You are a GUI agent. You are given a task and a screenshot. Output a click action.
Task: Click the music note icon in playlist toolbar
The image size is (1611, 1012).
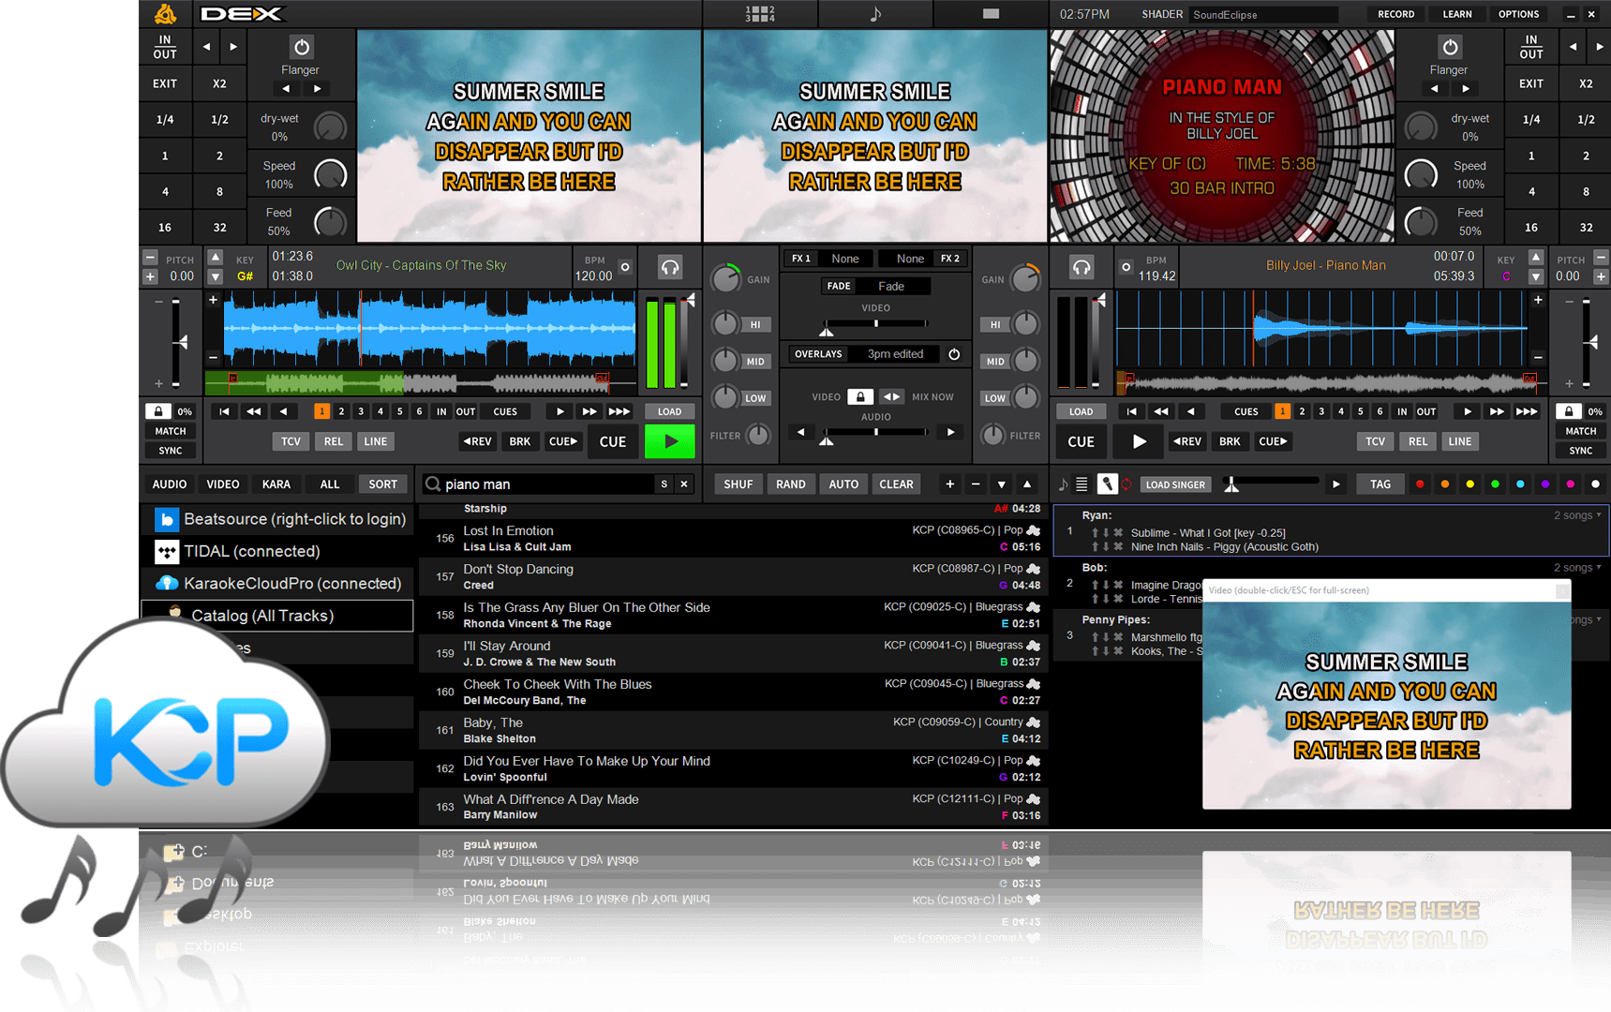click(1064, 484)
